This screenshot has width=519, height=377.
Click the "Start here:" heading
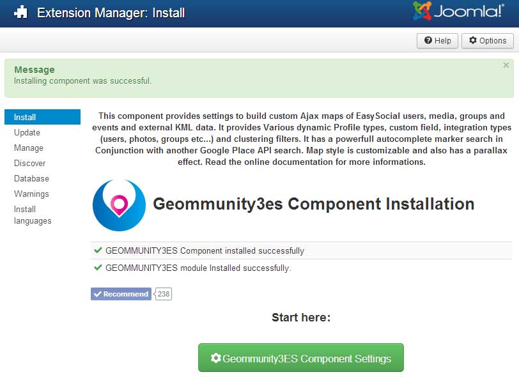(x=301, y=318)
